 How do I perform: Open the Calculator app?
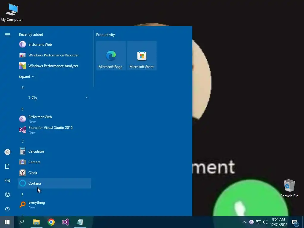point(54,151)
